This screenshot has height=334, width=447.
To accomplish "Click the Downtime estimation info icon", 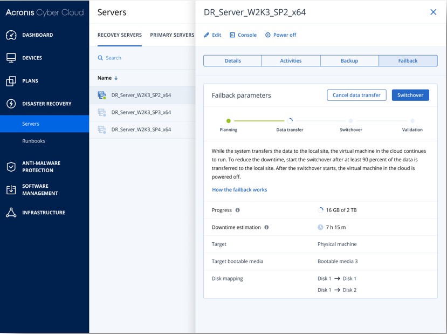I will (266, 227).
